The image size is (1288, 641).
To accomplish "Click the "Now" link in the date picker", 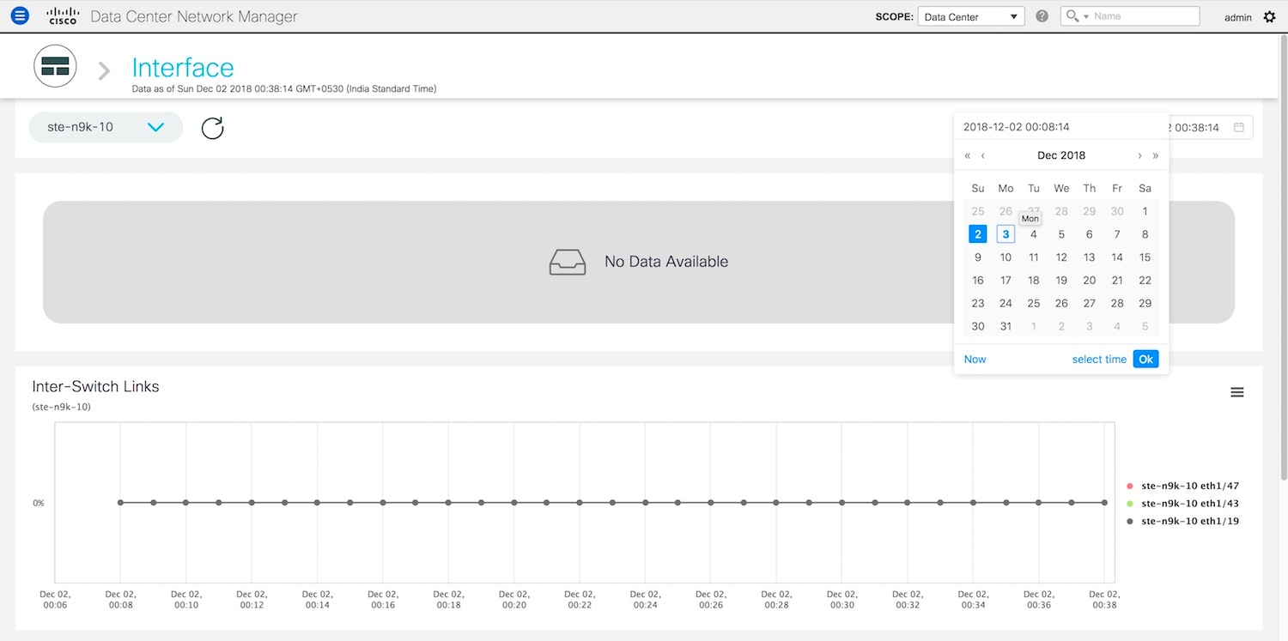I will 975,360.
